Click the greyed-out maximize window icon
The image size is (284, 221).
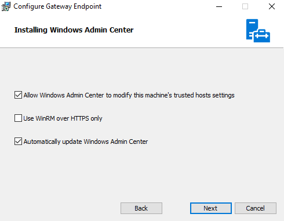tap(245, 6)
